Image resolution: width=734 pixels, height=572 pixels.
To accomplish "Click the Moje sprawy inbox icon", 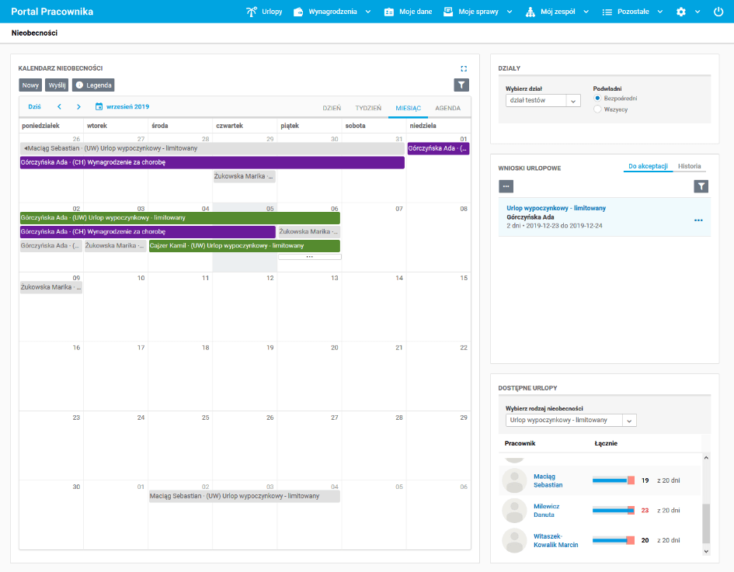I will tap(448, 12).
